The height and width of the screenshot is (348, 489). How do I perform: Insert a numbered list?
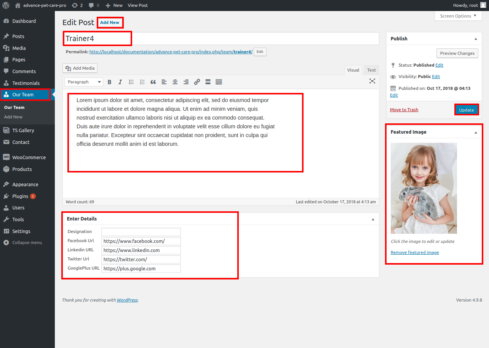click(x=142, y=82)
